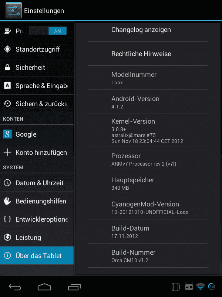Open Changelog anzeigen
Screen dimensions: 222x297
(148, 30)
